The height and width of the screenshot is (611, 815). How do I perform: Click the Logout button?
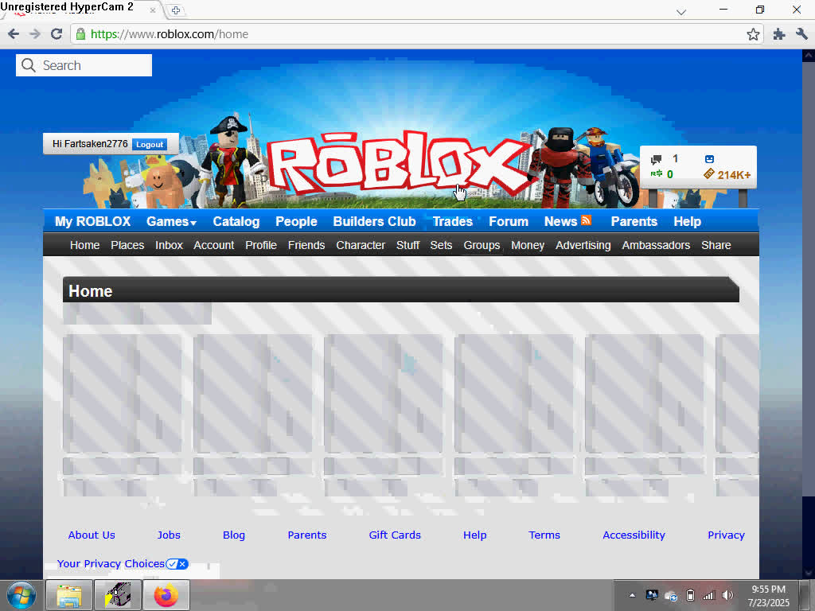pyautogui.click(x=150, y=144)
